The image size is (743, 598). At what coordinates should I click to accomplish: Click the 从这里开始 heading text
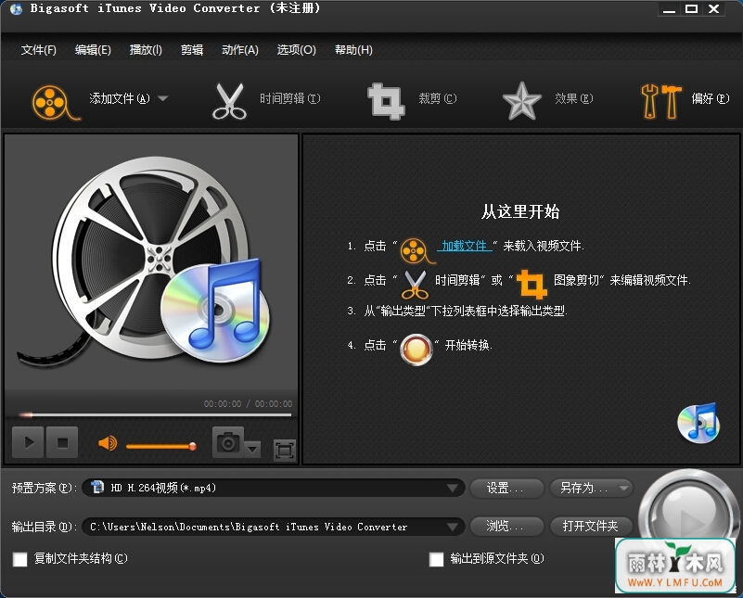click(520, 211)
